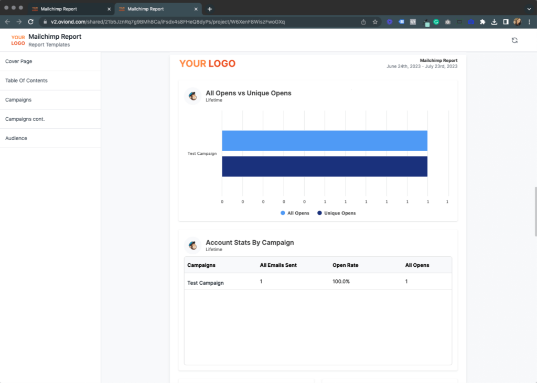This screenshot has height=383, width=537.
Task: Expand the tab search chevron
Action: tap(529, 9)
